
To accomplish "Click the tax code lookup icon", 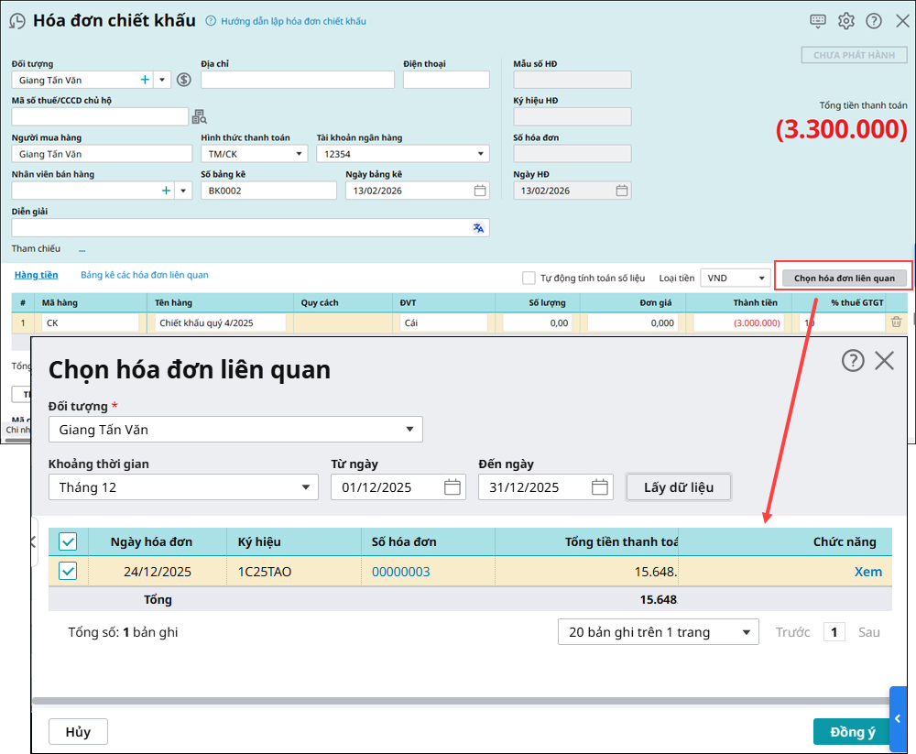I will click(x=199, y=116).
